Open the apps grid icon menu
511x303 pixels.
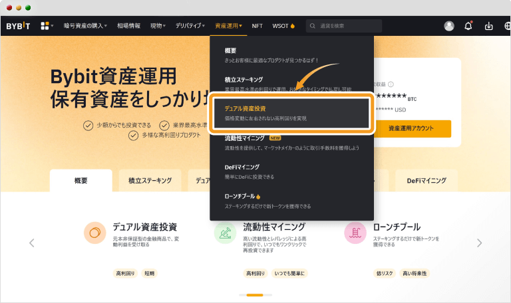point(45,26)
